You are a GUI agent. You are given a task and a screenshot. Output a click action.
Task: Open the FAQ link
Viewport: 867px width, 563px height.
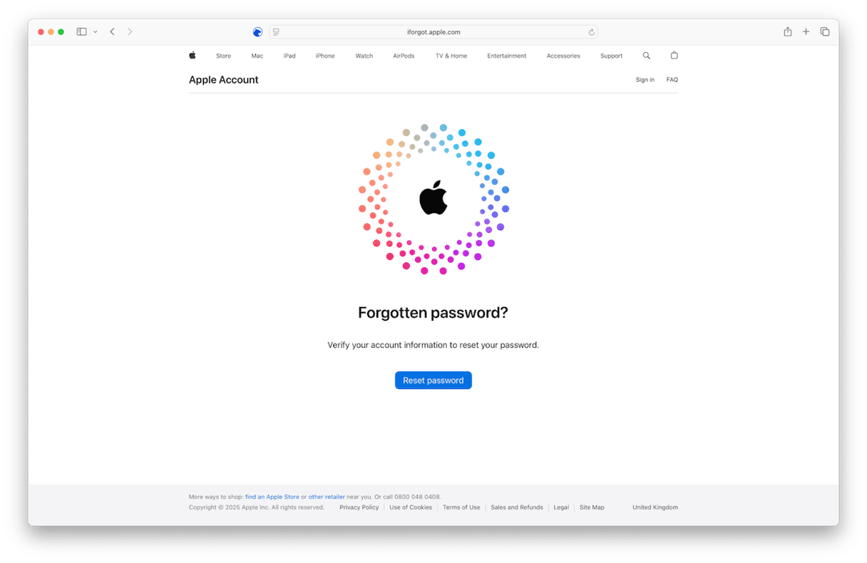pyautogui.click(x=672, y=80)
